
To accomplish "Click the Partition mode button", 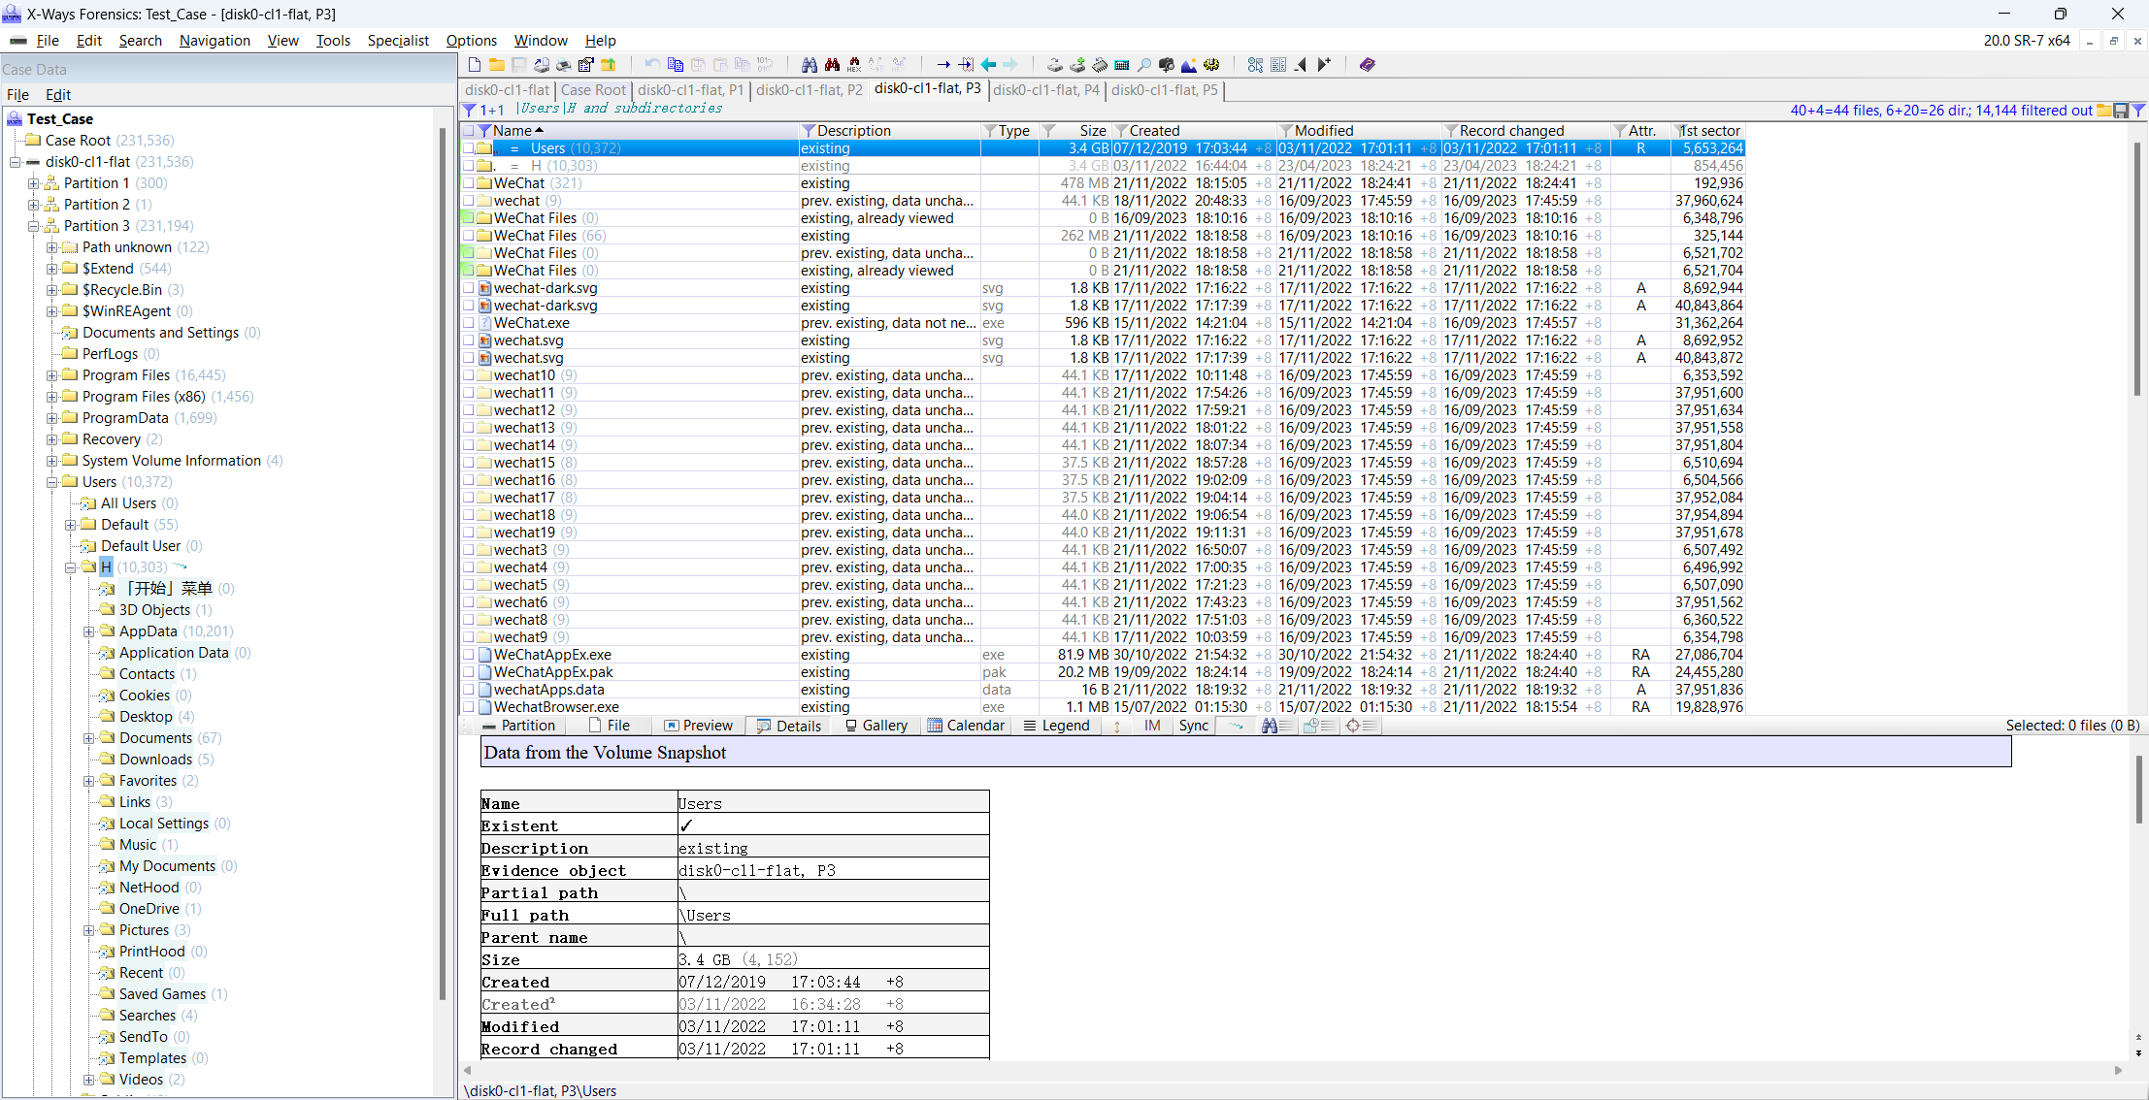I will (518, 726).
